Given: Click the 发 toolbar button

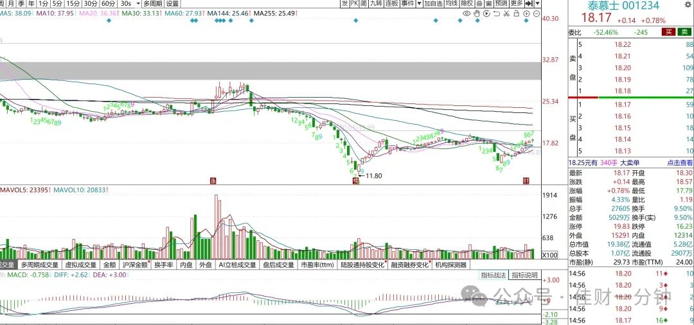Looking at the screenshot, I should (345, 4).
